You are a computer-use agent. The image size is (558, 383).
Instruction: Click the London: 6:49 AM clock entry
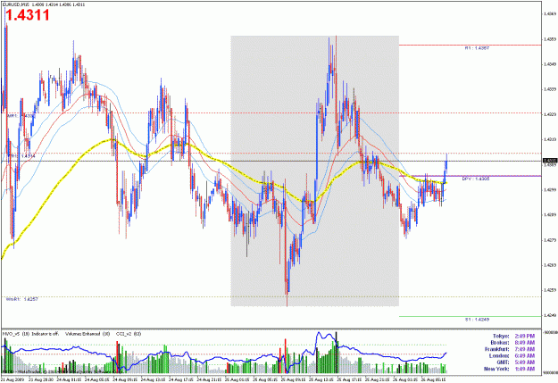point(512,355)
